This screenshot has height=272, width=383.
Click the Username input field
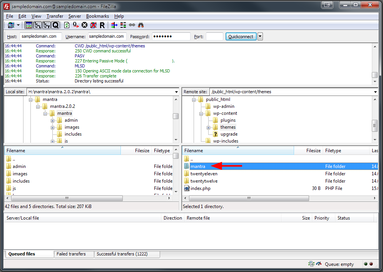(x=107, y=37)
